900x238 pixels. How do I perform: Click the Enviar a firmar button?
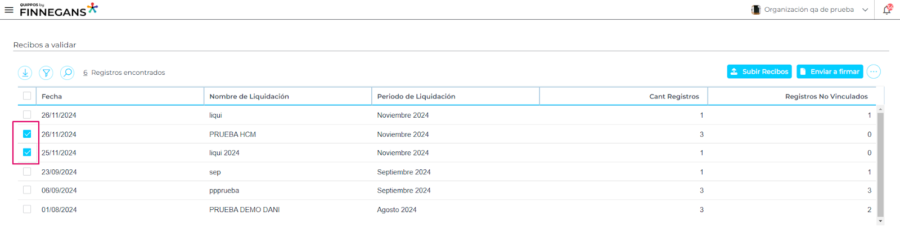(830, 71)
